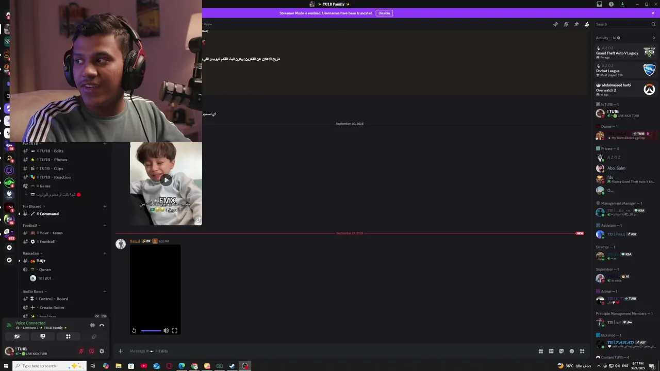Create channel in Ramadan category plus
The width and height of the screenshot is (660, 371).
pyautogui.click(x=105, y=253)
